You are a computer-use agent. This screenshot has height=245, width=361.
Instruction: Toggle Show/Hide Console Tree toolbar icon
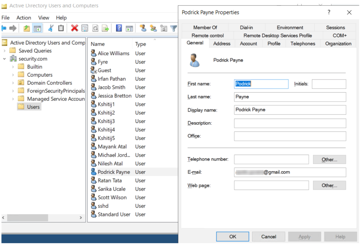pyautogui.click(x=37, y=28)
